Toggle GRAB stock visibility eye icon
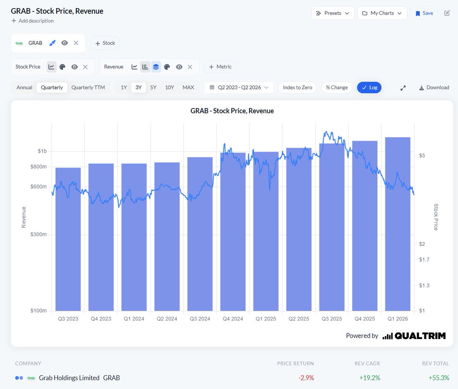Image resolution: width=458 pixels, height=389 pixels. [65, 43]
